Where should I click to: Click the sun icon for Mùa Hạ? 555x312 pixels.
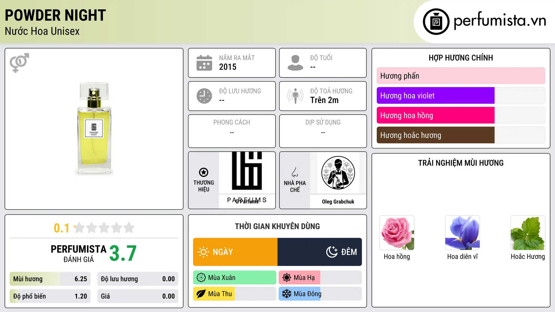287,278
